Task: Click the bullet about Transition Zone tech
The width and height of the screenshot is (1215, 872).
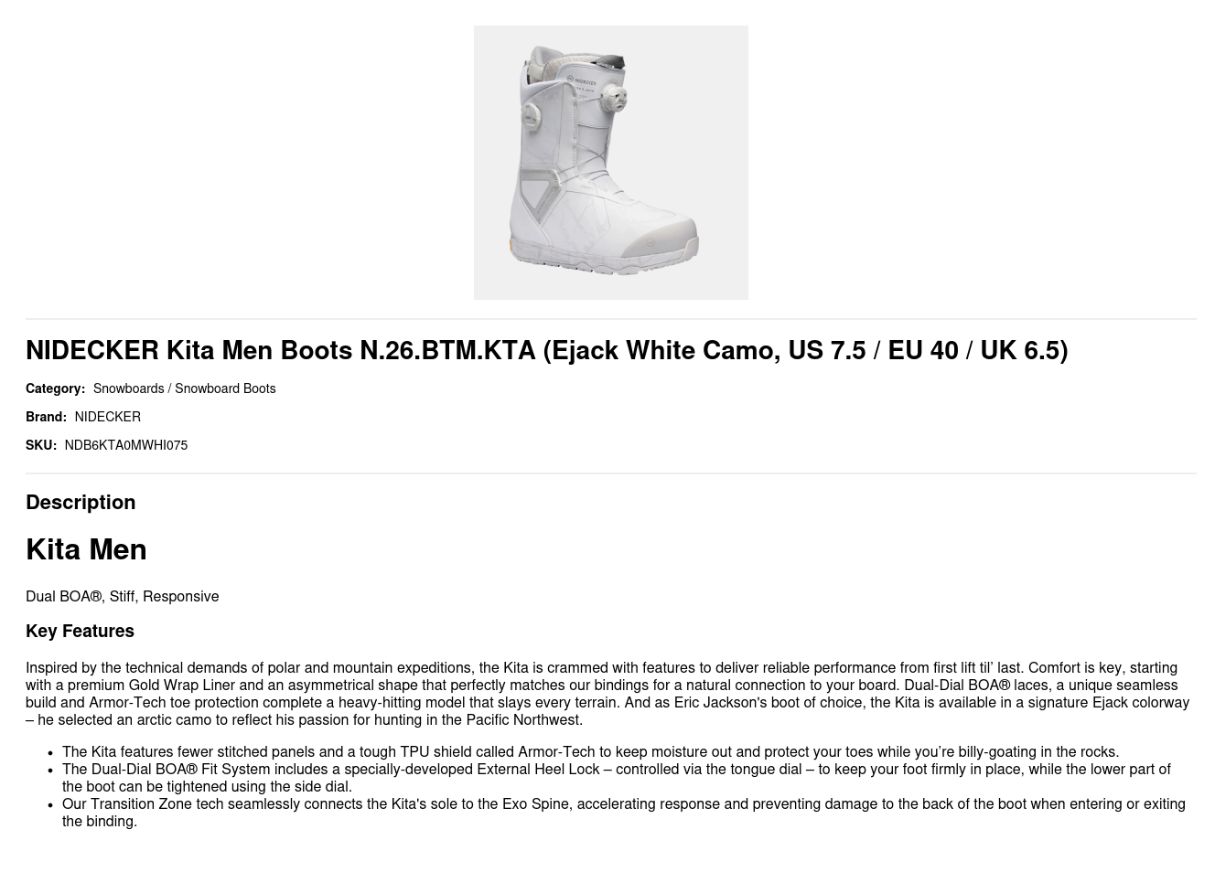Action: (x=623, y=813)
